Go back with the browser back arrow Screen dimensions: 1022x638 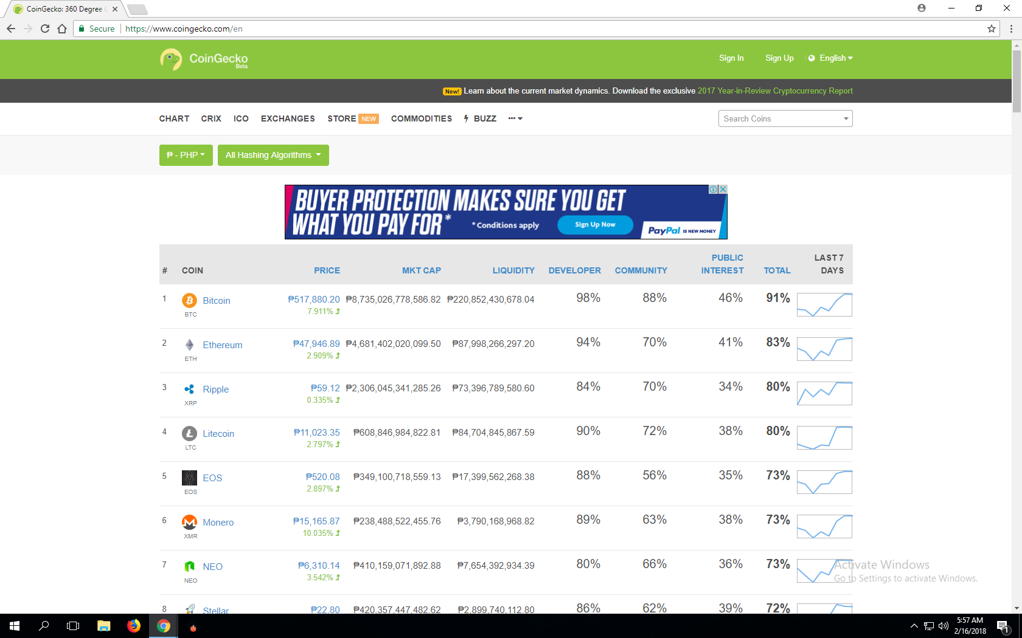(x=11, y=29)
